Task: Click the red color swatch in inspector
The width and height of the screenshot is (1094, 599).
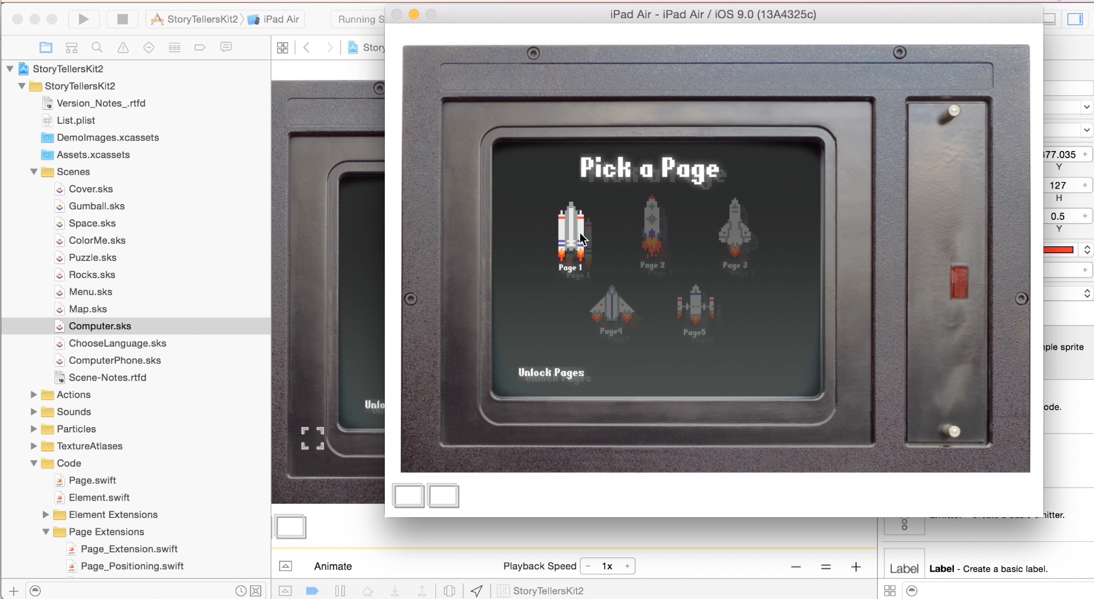Action: pyautogui.click(x=1058, y=250)
